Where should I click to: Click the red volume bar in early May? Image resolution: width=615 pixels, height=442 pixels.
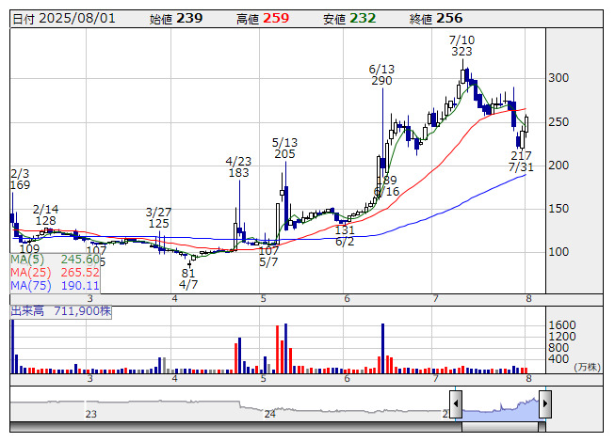[277, 349]
